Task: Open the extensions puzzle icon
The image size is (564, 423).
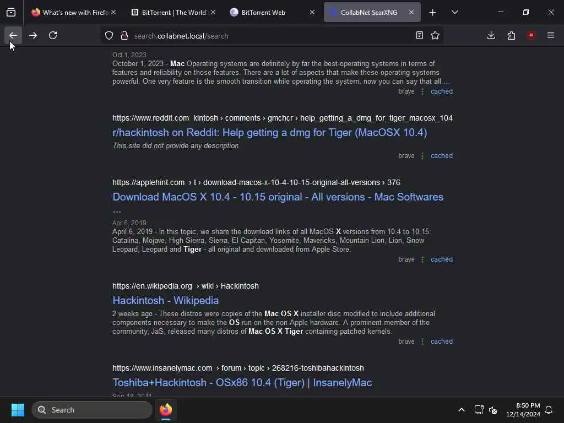Action: (511, 35)
